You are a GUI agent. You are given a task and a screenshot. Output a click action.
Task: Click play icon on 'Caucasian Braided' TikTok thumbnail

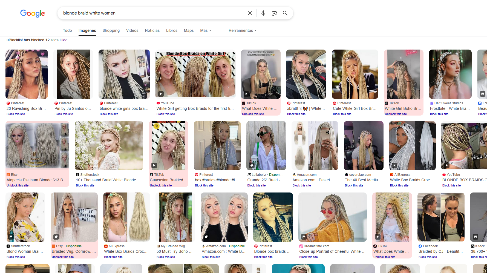click(x=154, y=165)
